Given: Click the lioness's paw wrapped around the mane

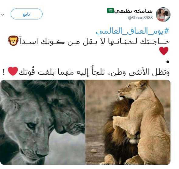Looking at the screenshot, I should click(117, 121).
